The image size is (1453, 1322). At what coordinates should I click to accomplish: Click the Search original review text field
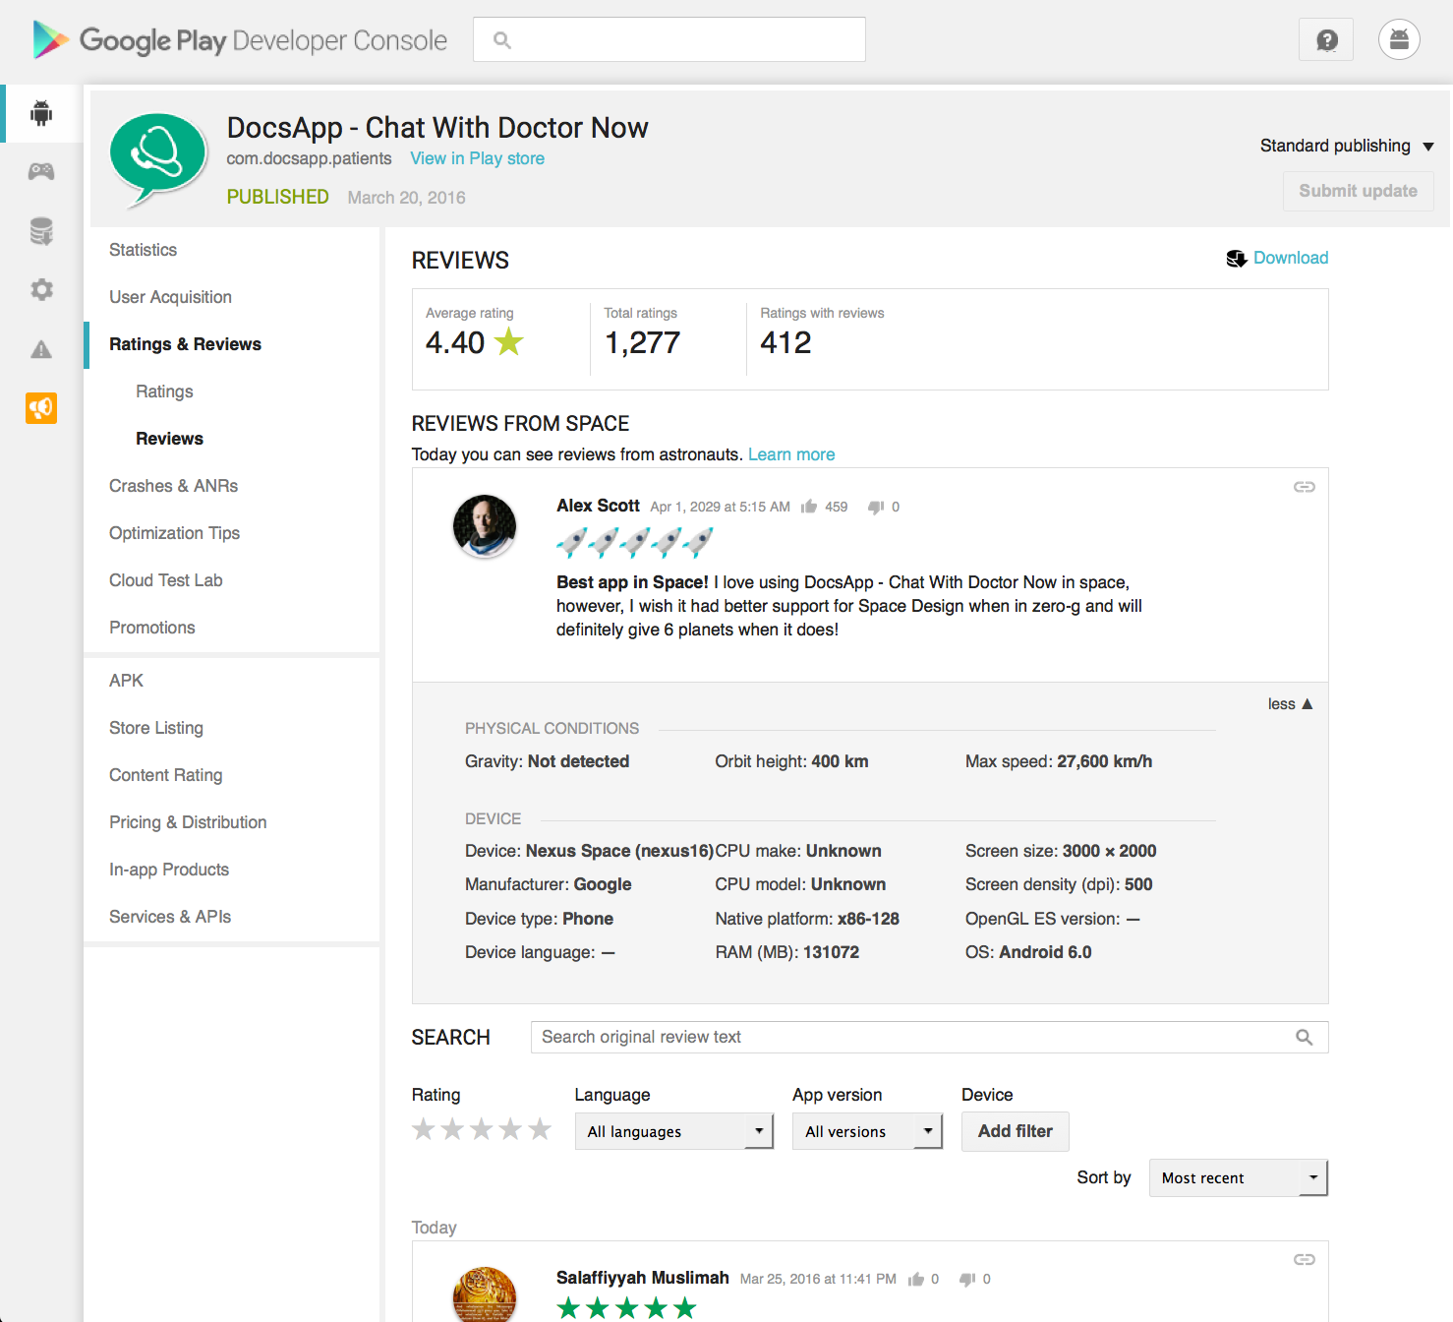click(929, 1037)
